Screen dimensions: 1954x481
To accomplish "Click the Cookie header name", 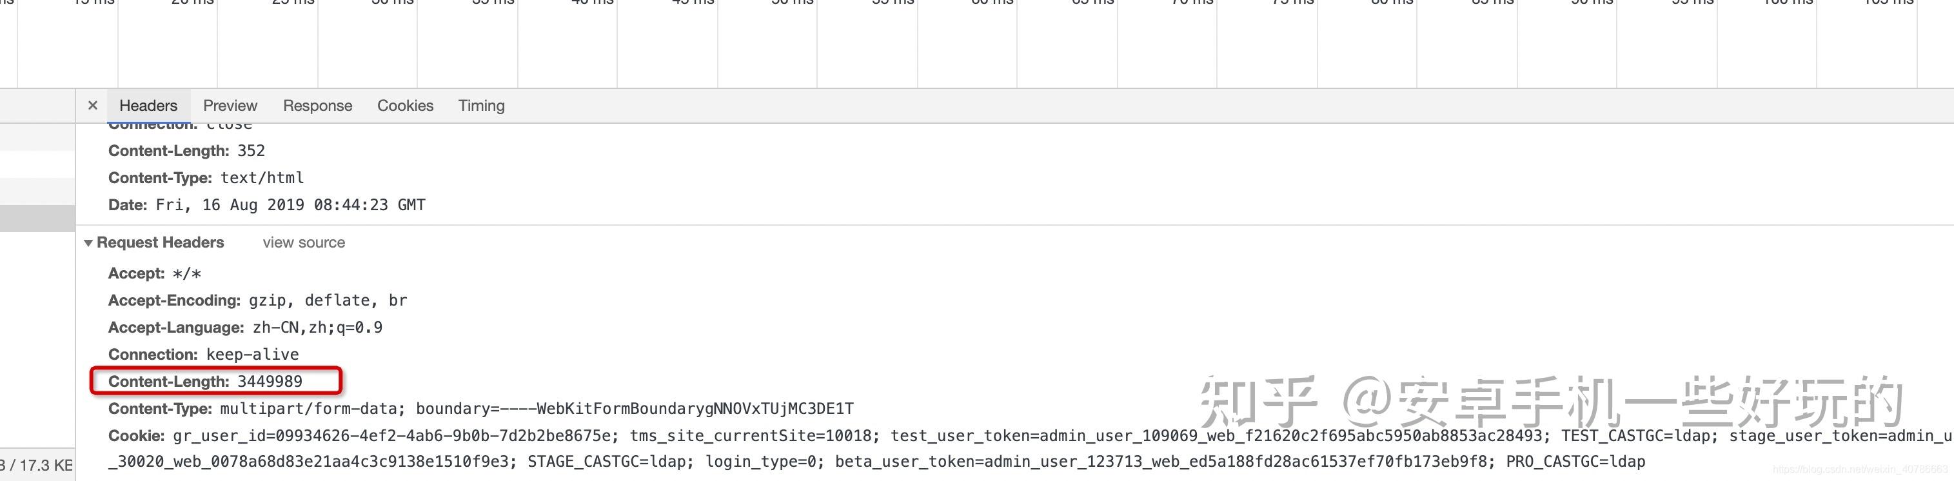I will pos(136,437).
